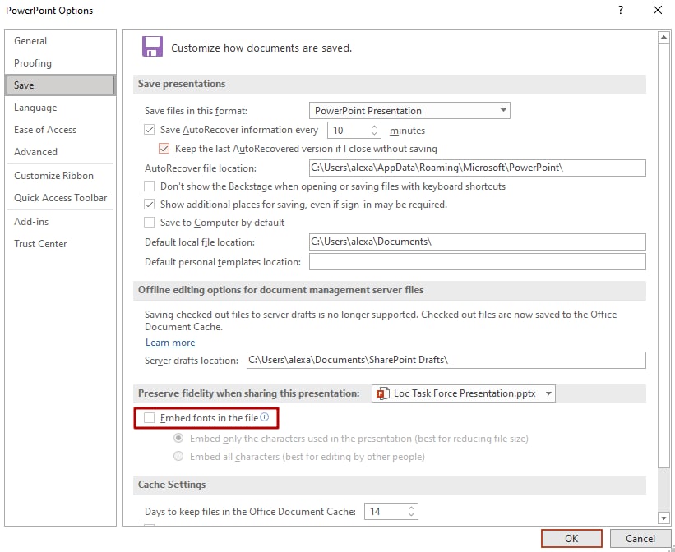
Task: Click the Server drafts location field
Action: pyautogui.click(x=446, y=360)
